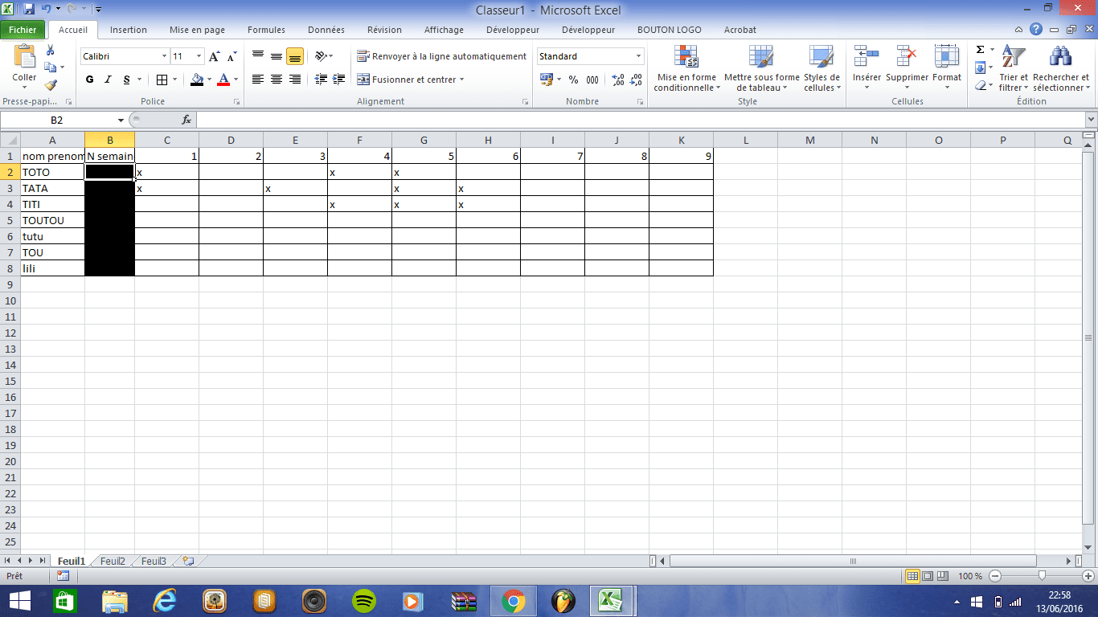Screen dimensions: 1098x617
Task: Toggle italic formatting (I)
Action: 108,80
